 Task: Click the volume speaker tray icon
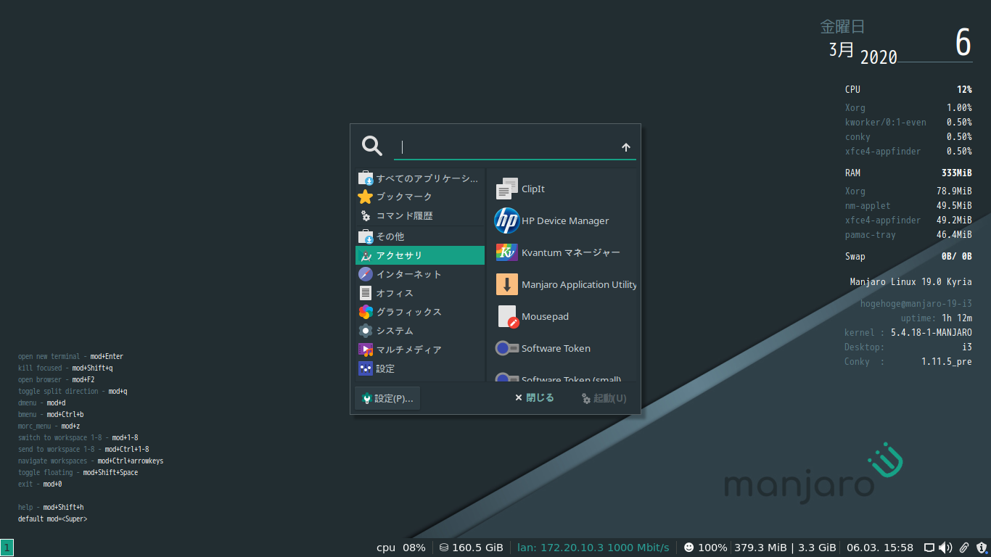[x=945, y=548]
